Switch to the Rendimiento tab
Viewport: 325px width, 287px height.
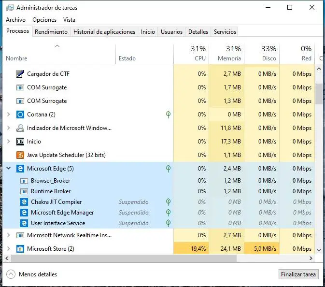[x=51, y=32]
